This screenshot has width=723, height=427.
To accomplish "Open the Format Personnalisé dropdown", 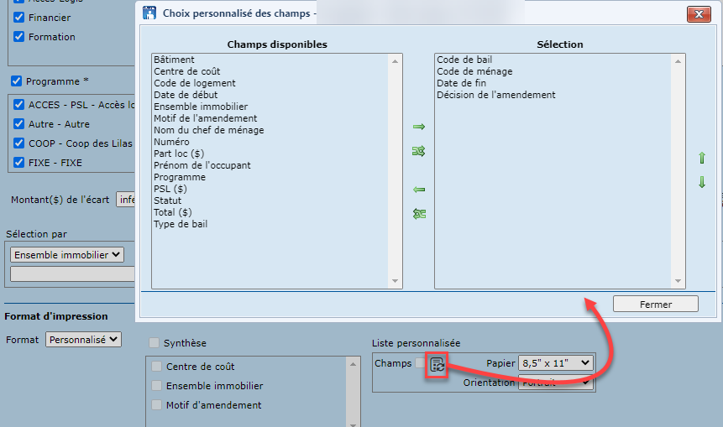I will point(84,340).
